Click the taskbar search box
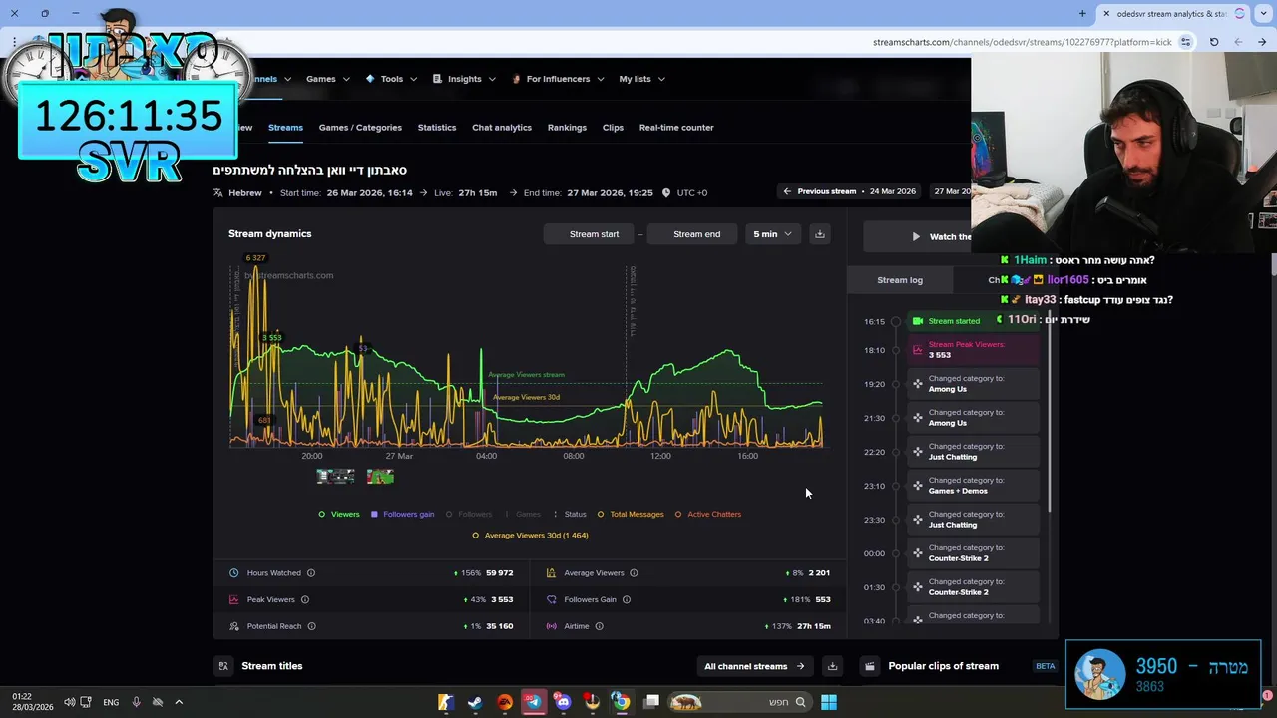 pyautogui.click(x=738, y=702)
